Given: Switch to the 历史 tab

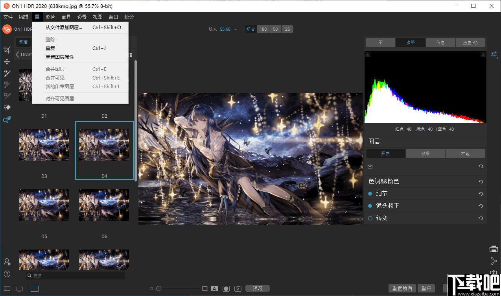Looking at the screenshot, I should (470, 43).
